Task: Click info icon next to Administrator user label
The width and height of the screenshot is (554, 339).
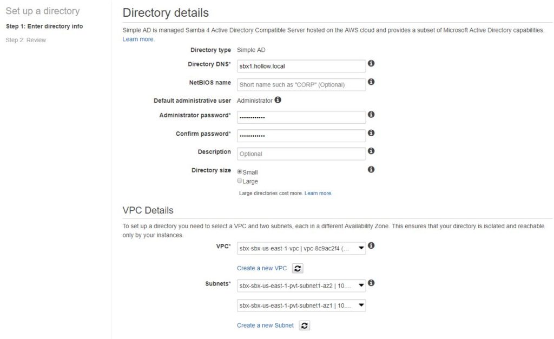Action: click(x=278, y=100)
